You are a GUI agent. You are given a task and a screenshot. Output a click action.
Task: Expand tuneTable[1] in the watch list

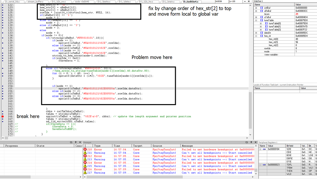pyautogui.click(x=261, y=26)
